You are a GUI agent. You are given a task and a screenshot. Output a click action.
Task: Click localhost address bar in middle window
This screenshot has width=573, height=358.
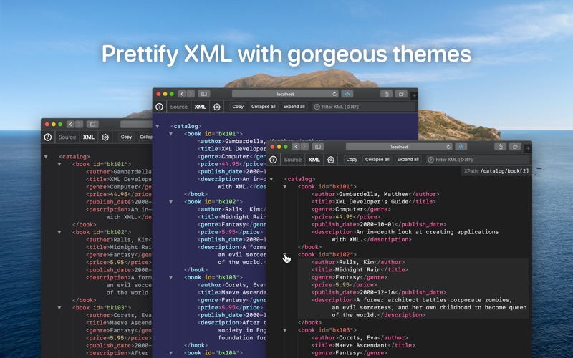(285, 94)
